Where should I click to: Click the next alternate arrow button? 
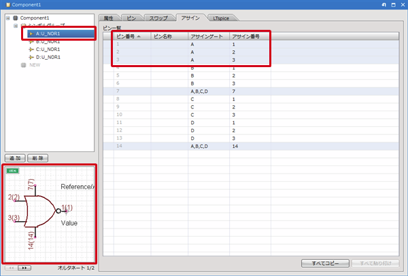coord(24,269)
